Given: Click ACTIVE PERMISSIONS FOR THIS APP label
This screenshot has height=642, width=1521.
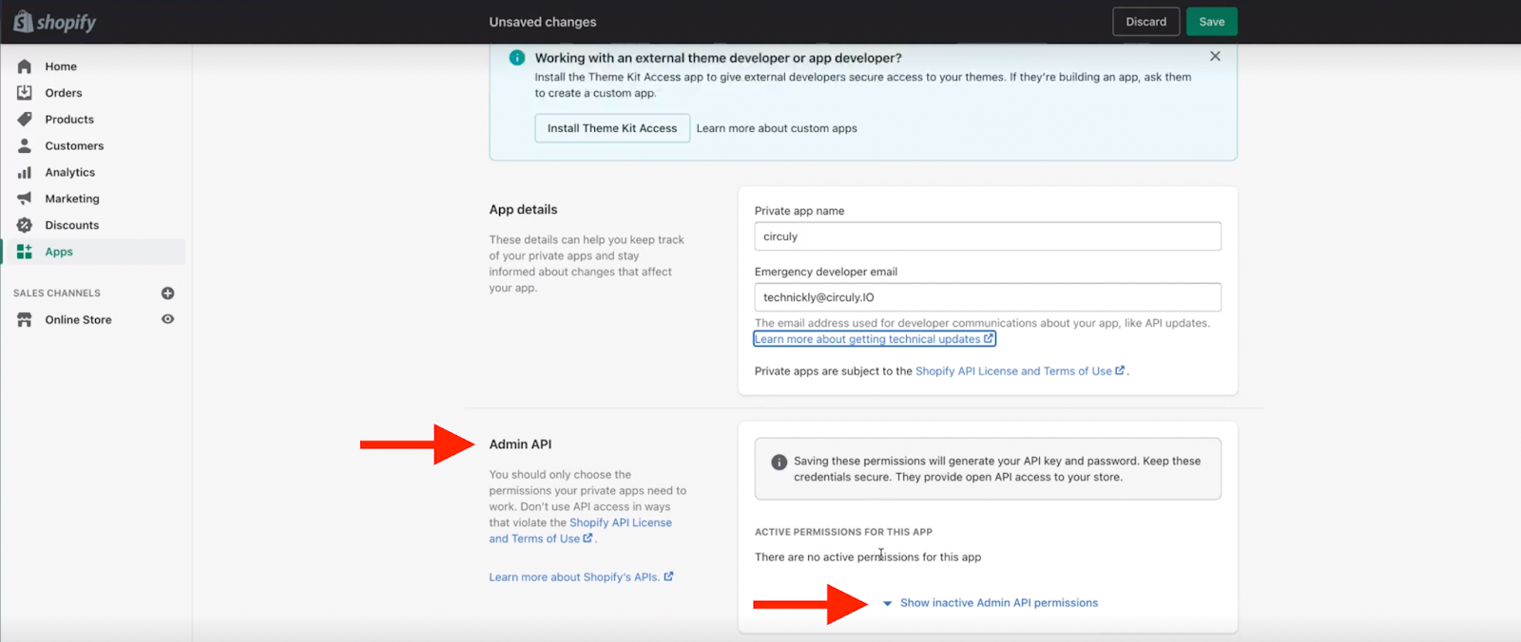Looking at the screenshot, I should pos(843,532).
